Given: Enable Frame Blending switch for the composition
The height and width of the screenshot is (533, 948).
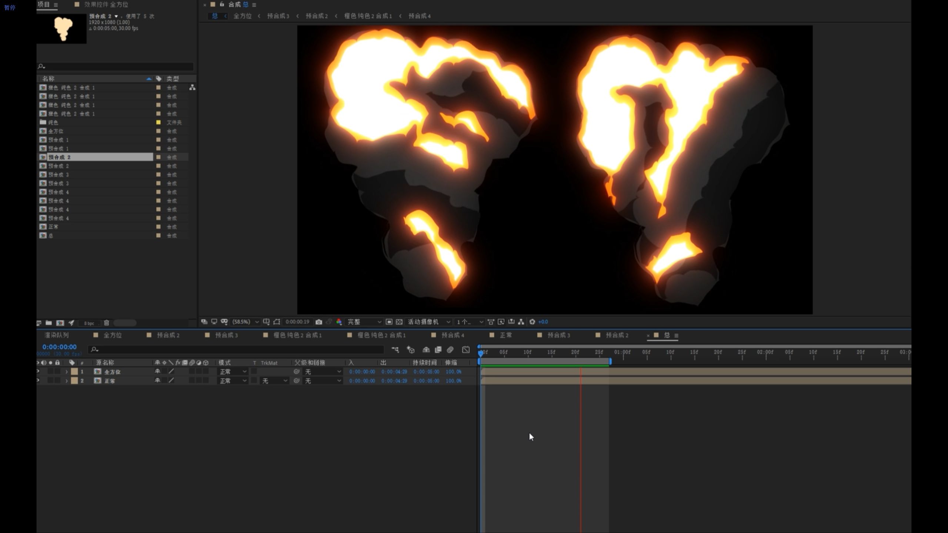Looking at the screenshot, I should pos(438,349).
